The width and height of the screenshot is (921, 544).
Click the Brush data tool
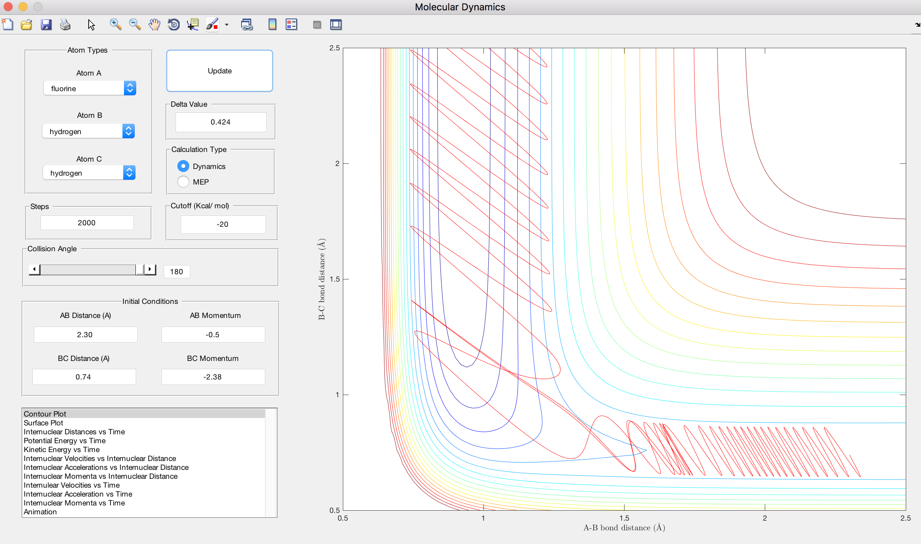212,25
